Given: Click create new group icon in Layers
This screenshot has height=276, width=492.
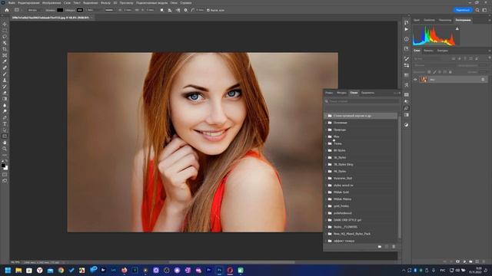Looking at the screenshot, I should [x=470, y=261].
